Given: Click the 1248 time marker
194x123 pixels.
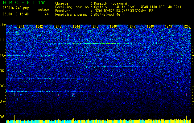Looking at the screenshot, I should tap(150, 26).
